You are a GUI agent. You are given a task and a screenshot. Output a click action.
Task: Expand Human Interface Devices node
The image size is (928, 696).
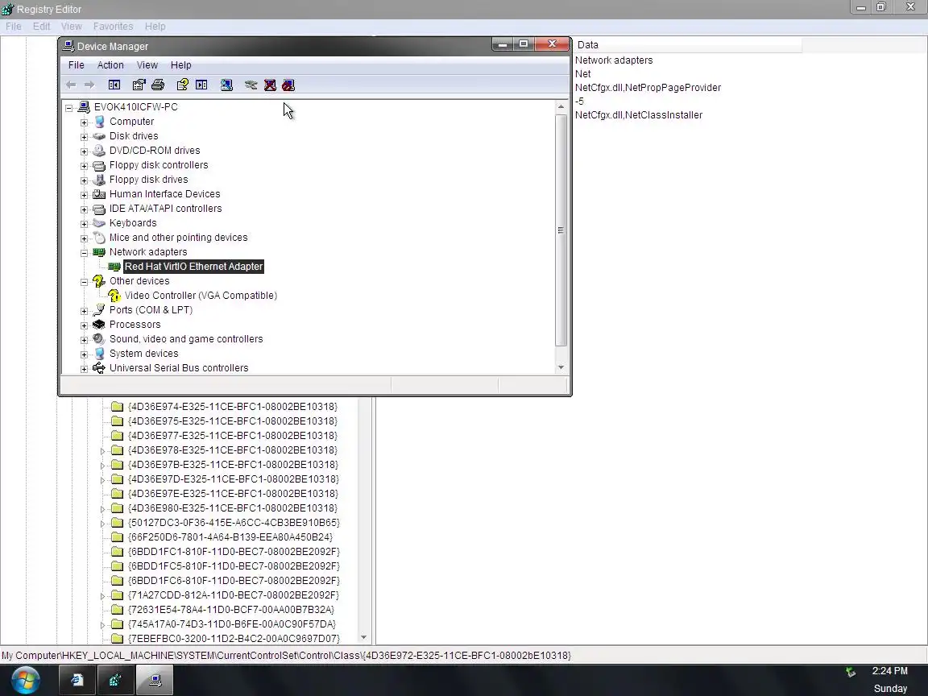coord(84,195)
